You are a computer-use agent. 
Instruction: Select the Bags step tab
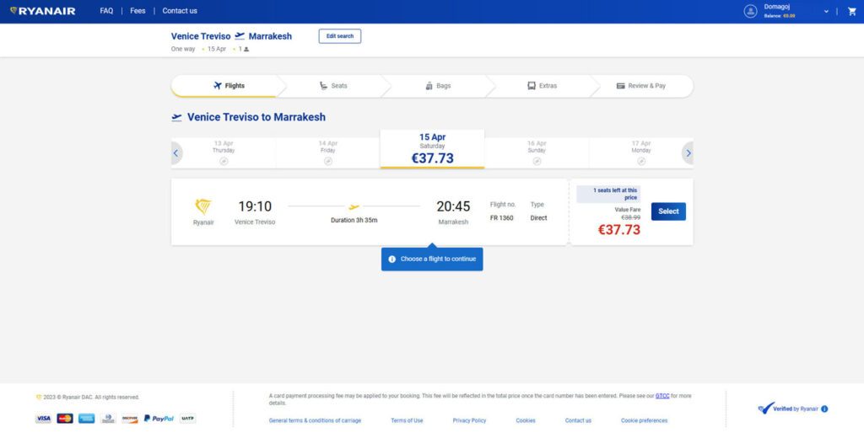coord(438,86)
